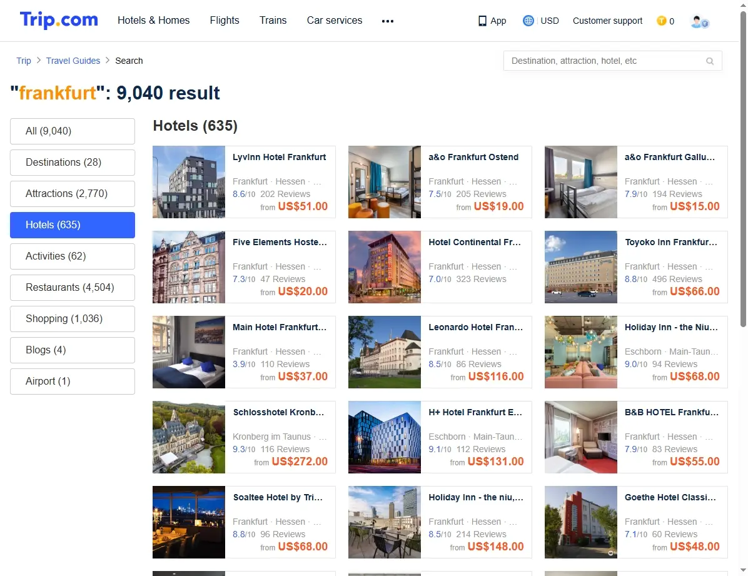Open Toyoko Inn Frankfurt photo

[581, 267]
